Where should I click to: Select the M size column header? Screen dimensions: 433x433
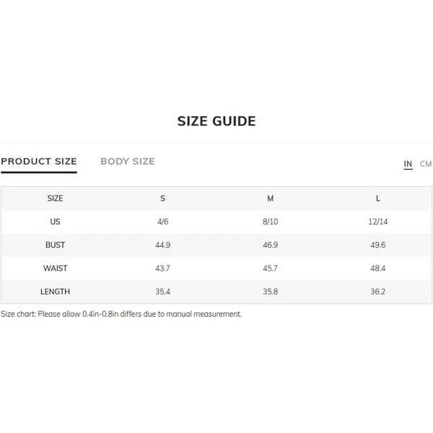coord(270,198)
